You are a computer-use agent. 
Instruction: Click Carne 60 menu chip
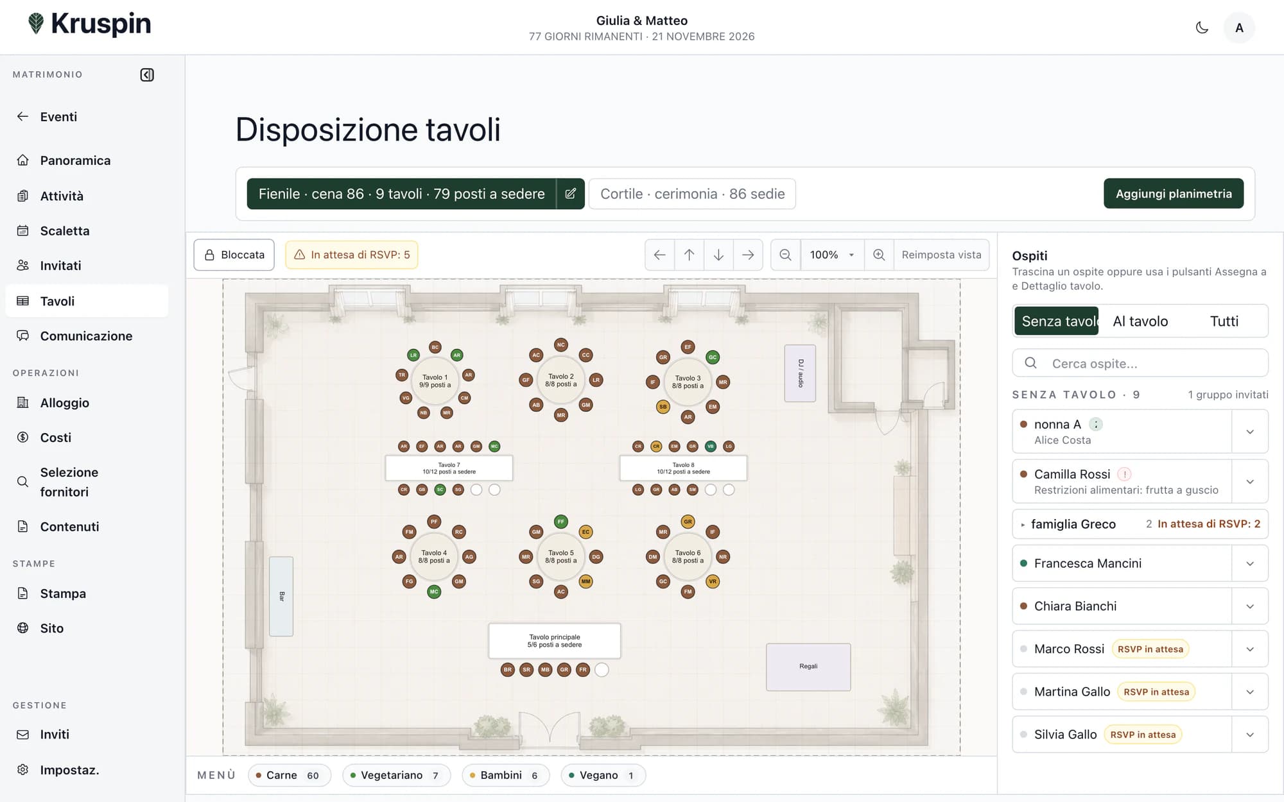(289, 775)
